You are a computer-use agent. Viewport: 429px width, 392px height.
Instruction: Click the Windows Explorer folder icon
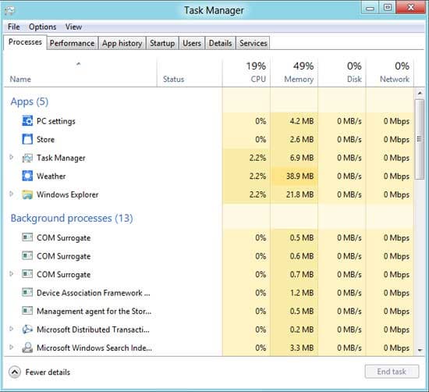pyautogui.click(x=27, y=194)
